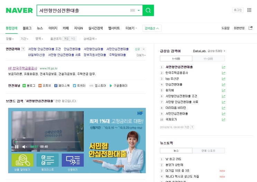Switch to the 뉴스 tab
Image resolution: width=257 pixels, height=182 pixels.
[40, 28]
